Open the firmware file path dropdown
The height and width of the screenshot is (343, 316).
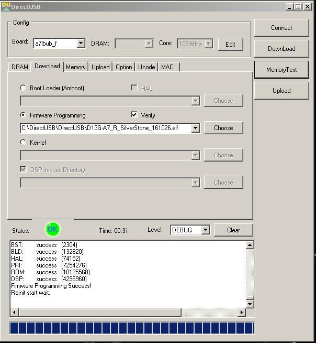click(195, 128)
